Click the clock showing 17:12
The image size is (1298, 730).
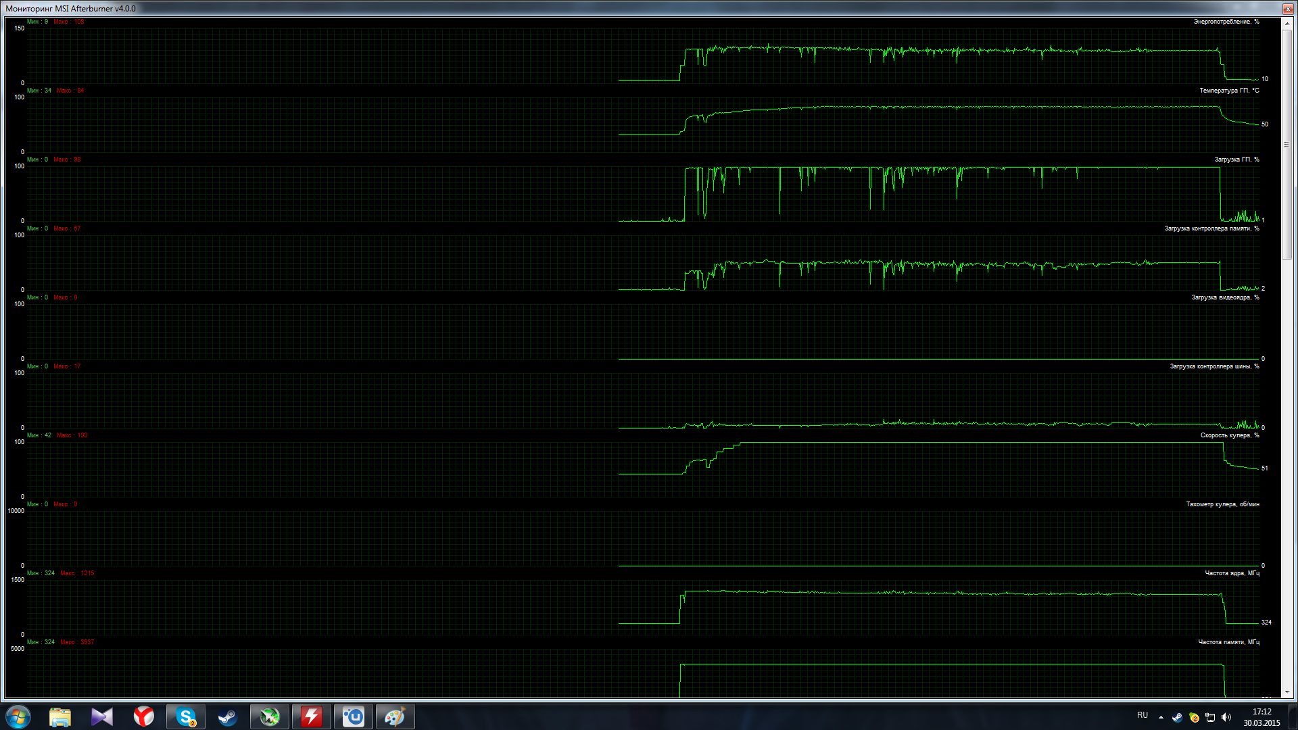tap(1261, 716)
